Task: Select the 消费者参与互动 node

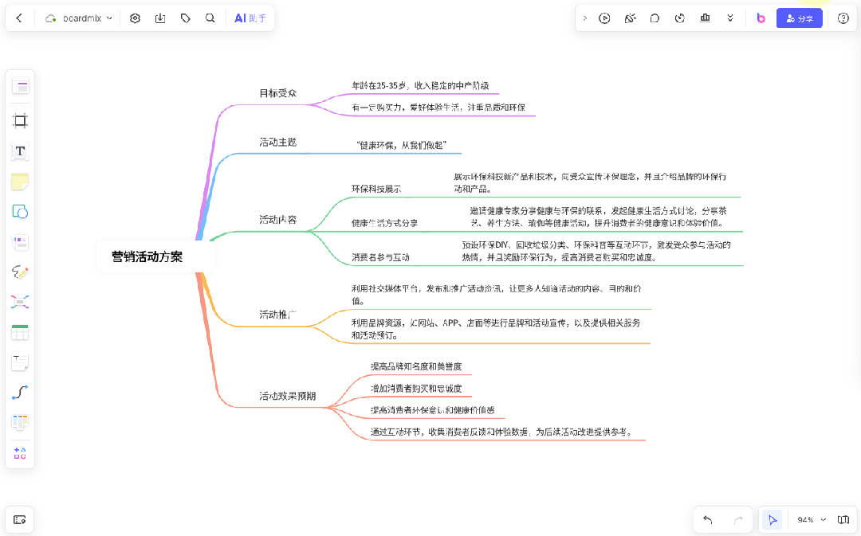Action: [x=380, y=257]
